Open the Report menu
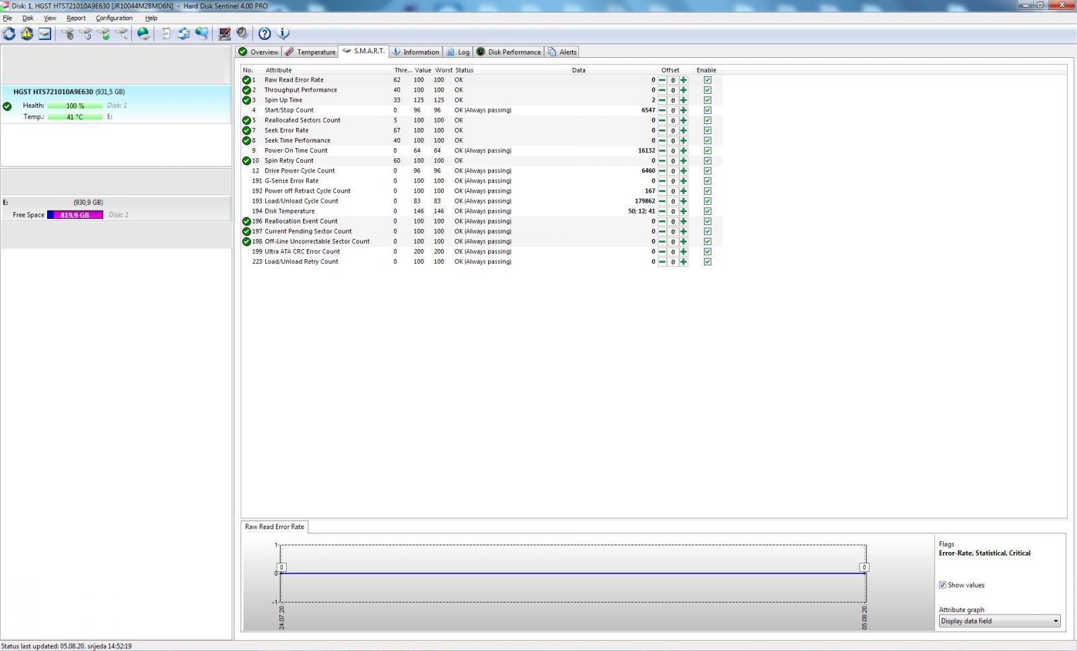 tap(76, 18)
